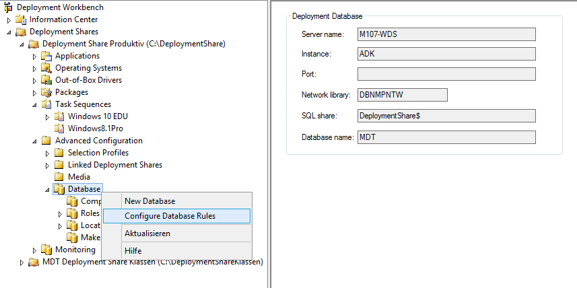Select Linked Deployment Shares tree item
Viewport: 577px width, 288px height.
pyautogui.click(x=114, y=165)
